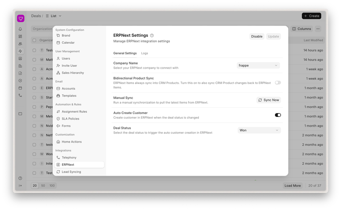Set page size to 50
341x210 pixels.
[x=43, y=186]
